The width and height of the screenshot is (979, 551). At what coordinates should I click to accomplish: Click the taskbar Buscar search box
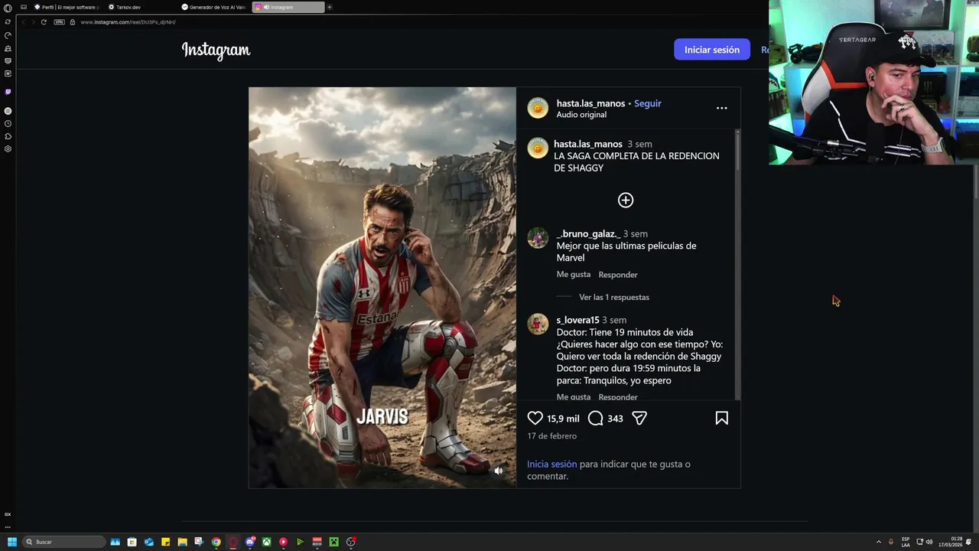64,542
